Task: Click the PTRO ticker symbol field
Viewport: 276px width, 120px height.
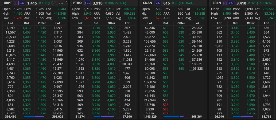Action: click(77, 3)
